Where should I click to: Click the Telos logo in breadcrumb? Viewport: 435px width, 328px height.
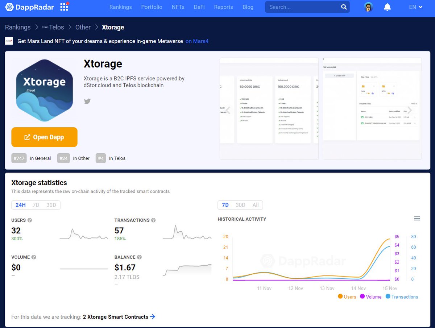tap(45, 27)
